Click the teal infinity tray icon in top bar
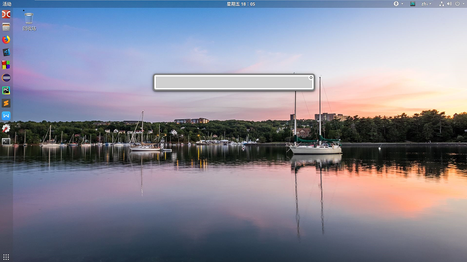467x262 pixels. click(412, 4)
